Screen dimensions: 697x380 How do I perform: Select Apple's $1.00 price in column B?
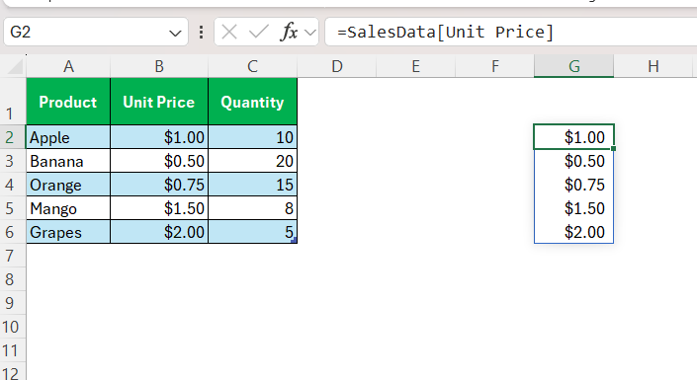[x=159, y=137]
